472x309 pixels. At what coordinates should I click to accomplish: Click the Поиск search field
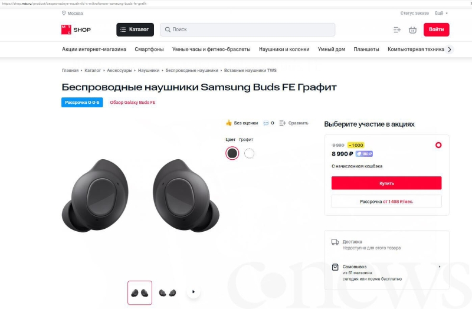click(x=247, y=29)
